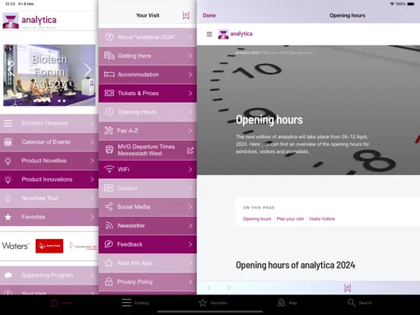Tap the lightbulb icon beside Product Novelties
The height and width of the screenshot is (315, 420).
click(8, 161)
